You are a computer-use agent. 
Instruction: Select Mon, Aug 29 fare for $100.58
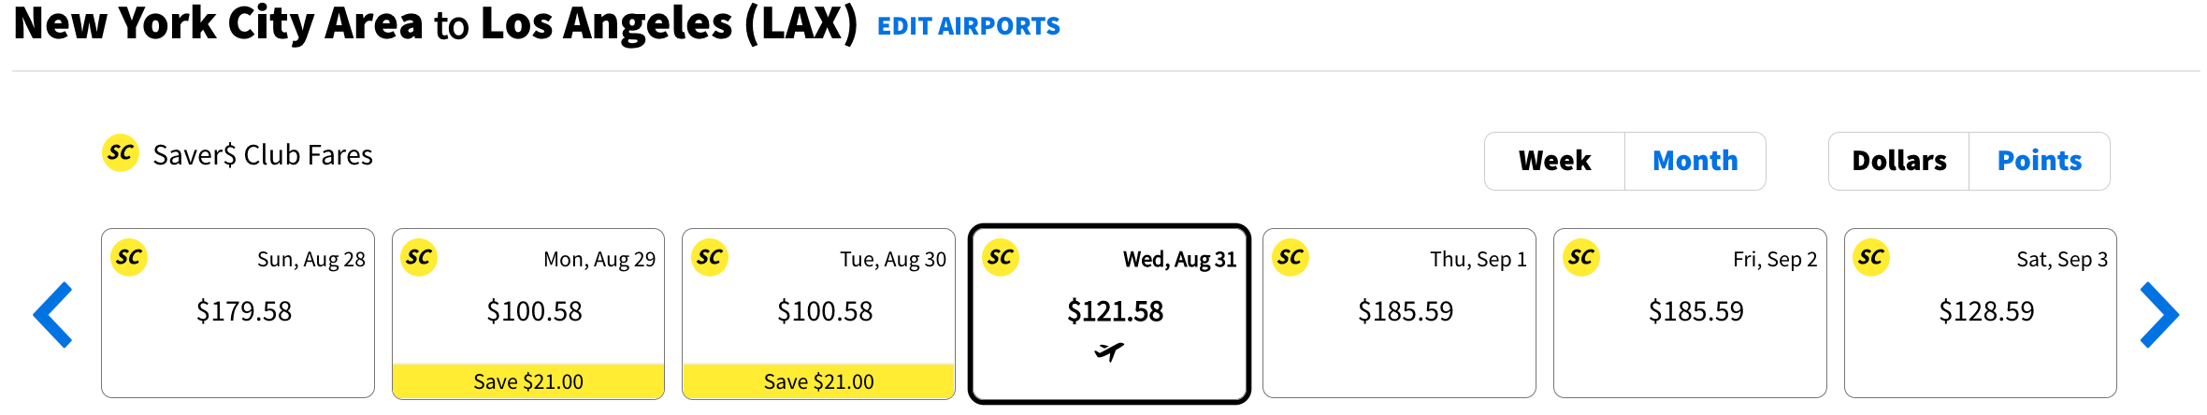pyautogui.click(x=528, y=314)
